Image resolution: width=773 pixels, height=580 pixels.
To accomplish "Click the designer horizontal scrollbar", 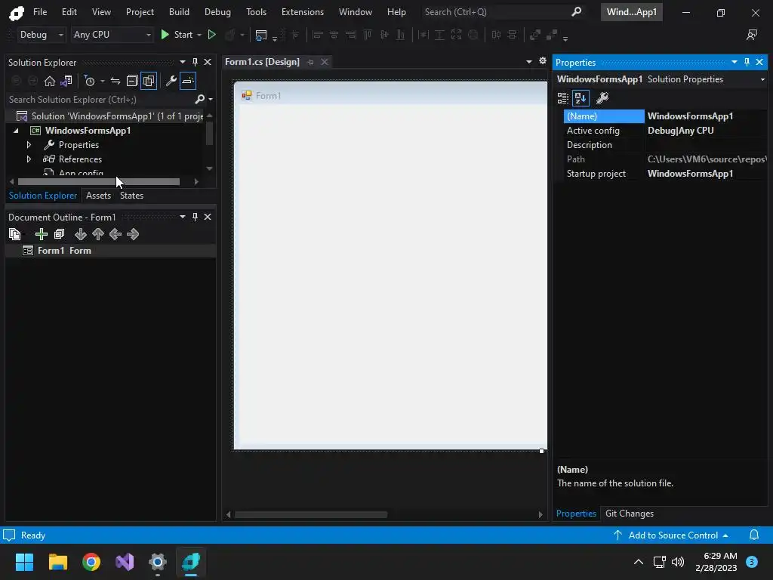I will point(311,514).
